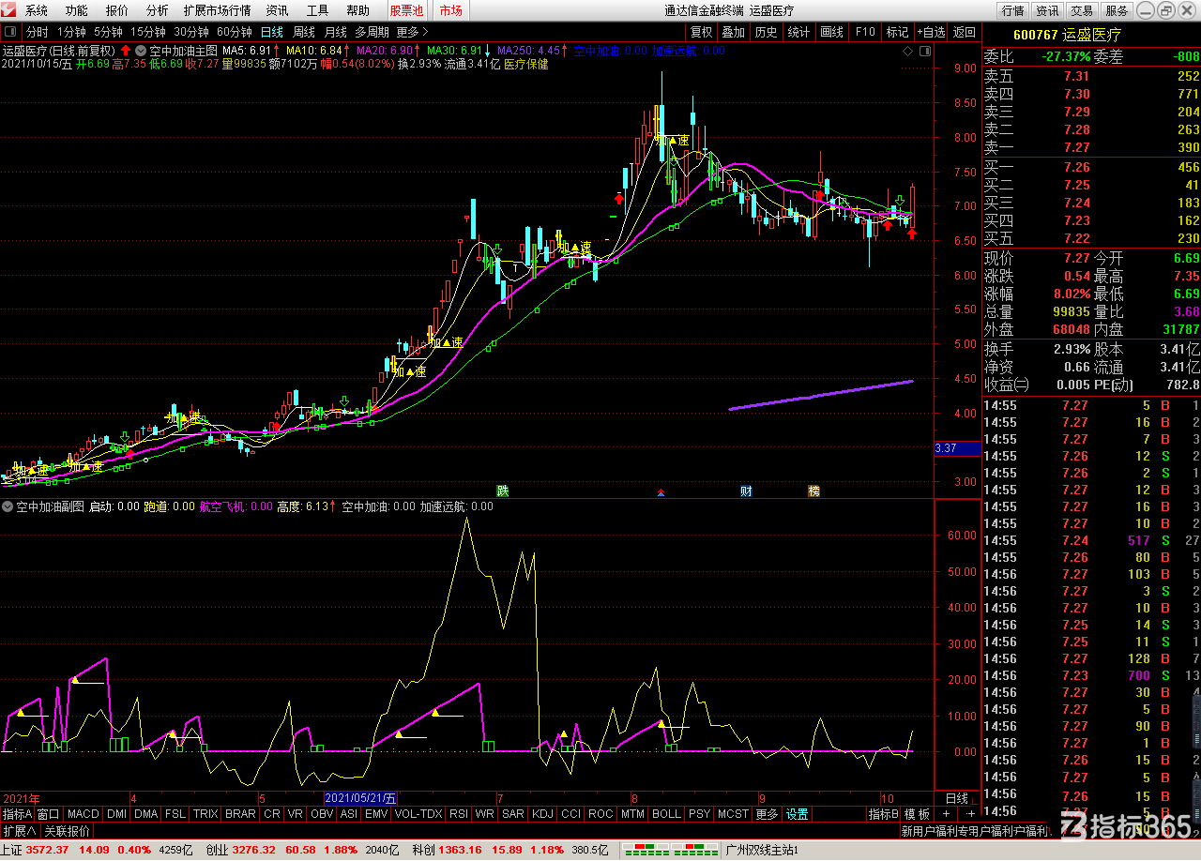Click the 日线 label at time axis
Image resolution: width=1201 pixels, height=861 pixels.
click(957, 798)
